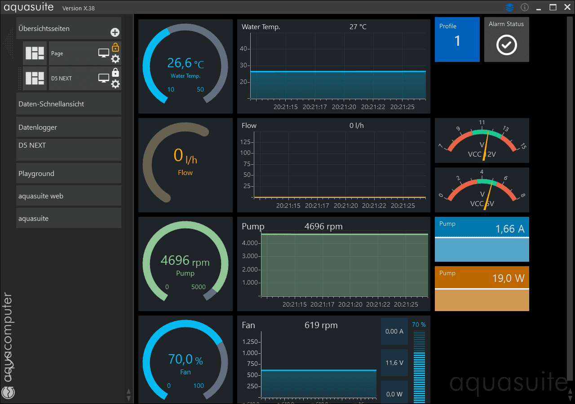The image size is (575, 404).
Task: Click the aquacomputer logo icon at bottom left
Action: click(9, 392)
